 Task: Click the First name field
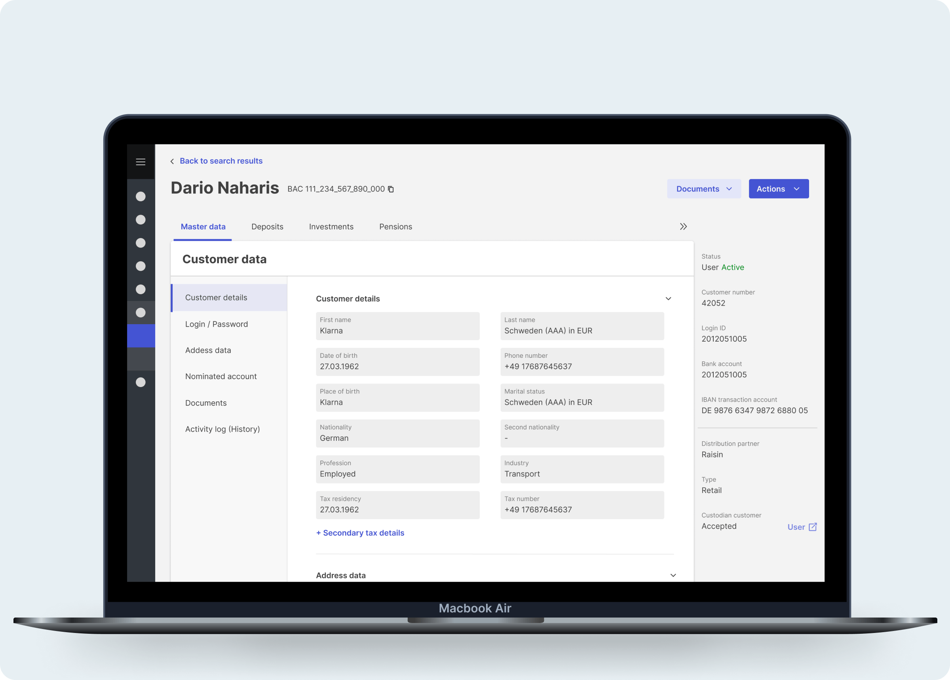tap(397, 326)
